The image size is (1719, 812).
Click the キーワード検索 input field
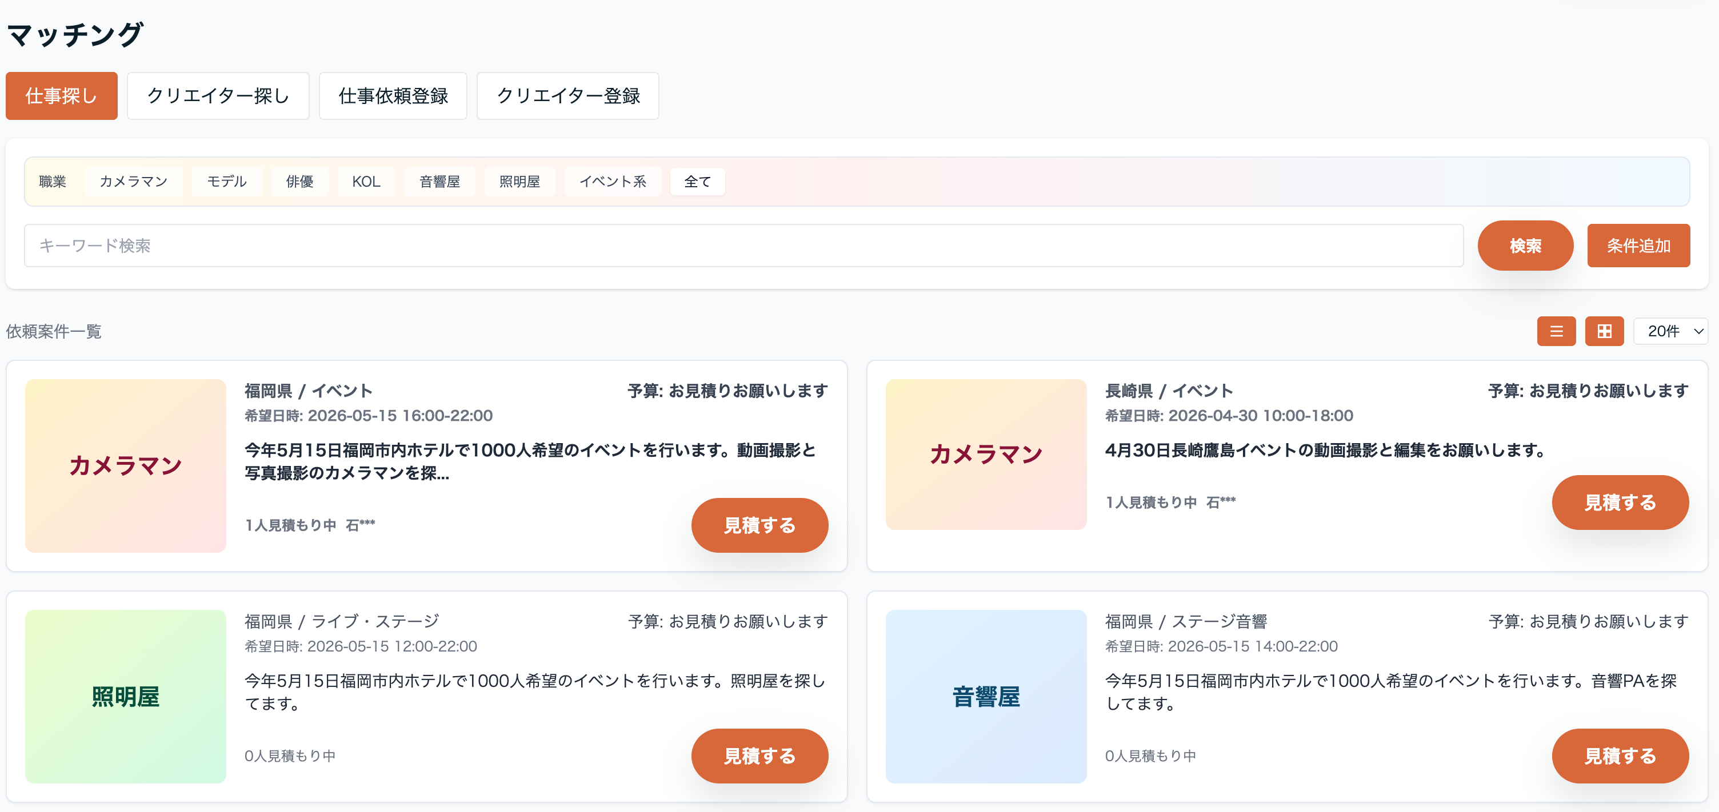(x=743, y=246)
